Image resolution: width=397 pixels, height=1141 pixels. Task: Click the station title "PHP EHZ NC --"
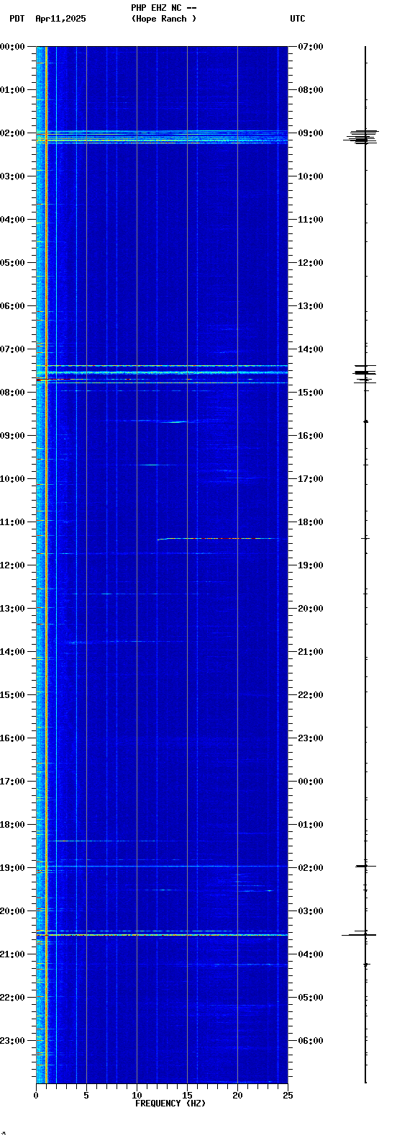coord(164,8)
